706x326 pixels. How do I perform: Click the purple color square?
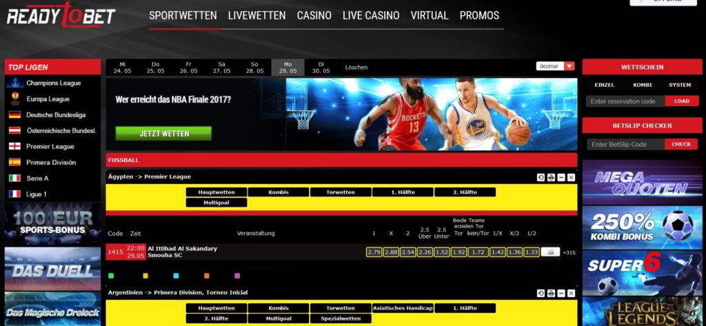237,276
